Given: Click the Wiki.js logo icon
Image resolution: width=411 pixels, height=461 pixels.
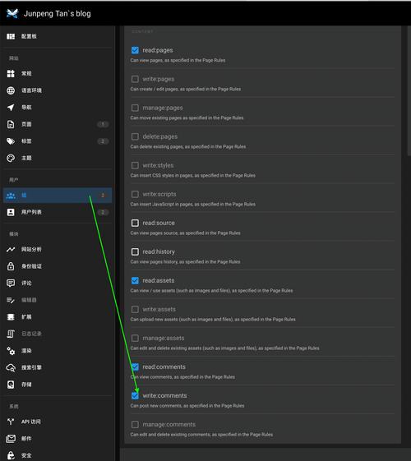Looking at the screenshot, I should pyautogui.click(x=12, y=13).
